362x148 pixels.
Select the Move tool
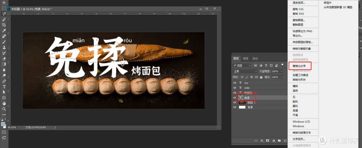(4, 3)
